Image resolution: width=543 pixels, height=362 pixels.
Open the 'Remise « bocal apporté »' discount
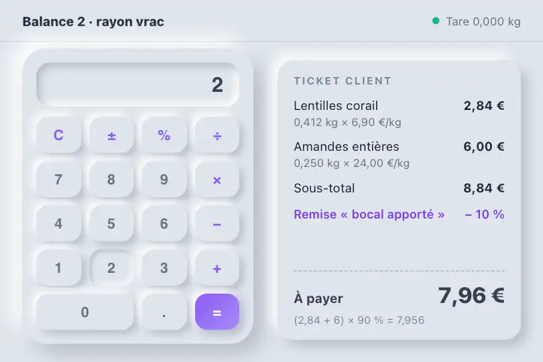(x=369, y=215)
